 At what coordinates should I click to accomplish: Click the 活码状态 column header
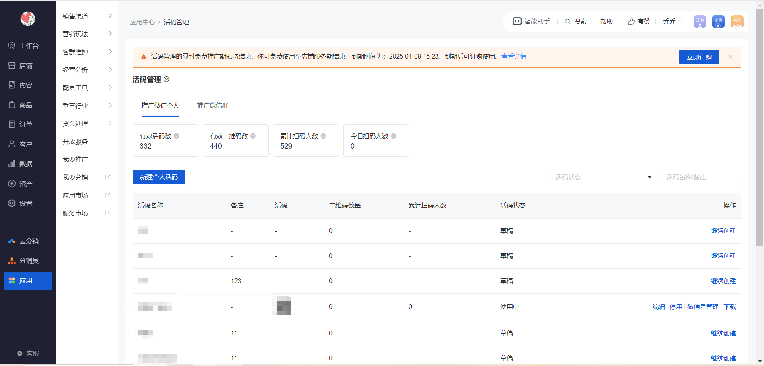coord(513,206)
